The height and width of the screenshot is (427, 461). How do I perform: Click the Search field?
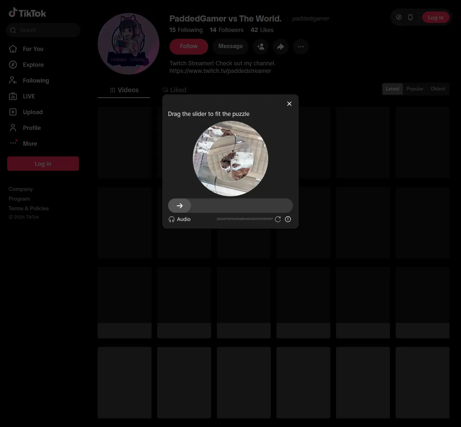click(x=43, y=30)
